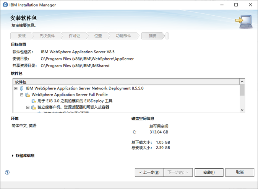Click the Network Deployment package icon
The width and height of the screenshot is (258, 189).
coord(21,88)
